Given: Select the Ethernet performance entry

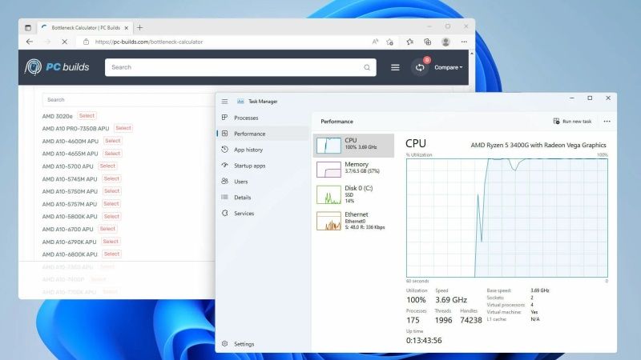Looking at the screenshot, I should (353, 221).
